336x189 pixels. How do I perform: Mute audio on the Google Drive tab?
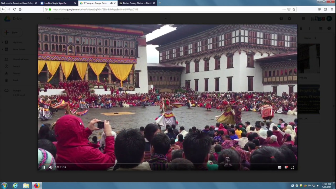point(111,3)
